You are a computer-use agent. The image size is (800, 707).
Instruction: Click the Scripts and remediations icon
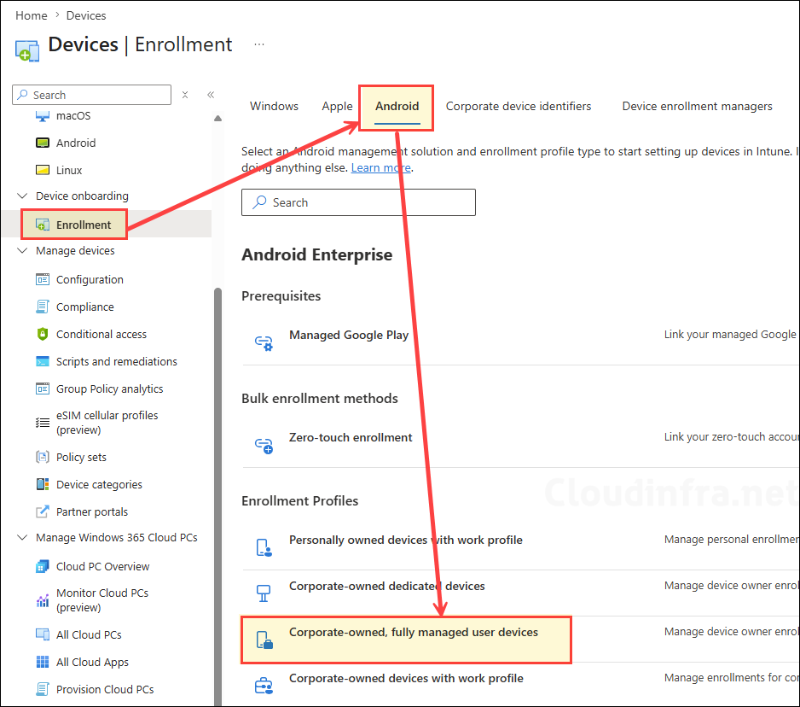(43, 362)
